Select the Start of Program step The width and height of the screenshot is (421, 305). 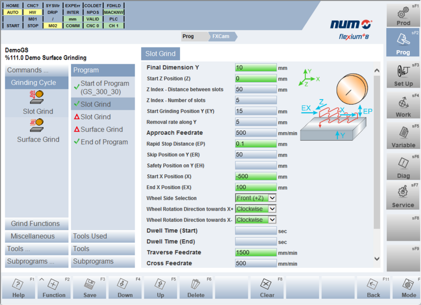[104, 87]
